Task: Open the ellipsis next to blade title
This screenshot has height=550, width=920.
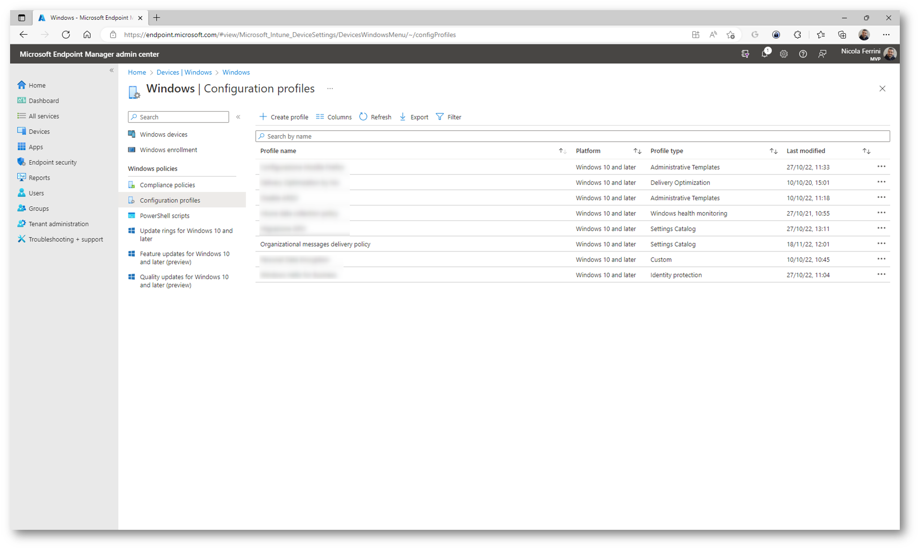Action: [330, 88]
